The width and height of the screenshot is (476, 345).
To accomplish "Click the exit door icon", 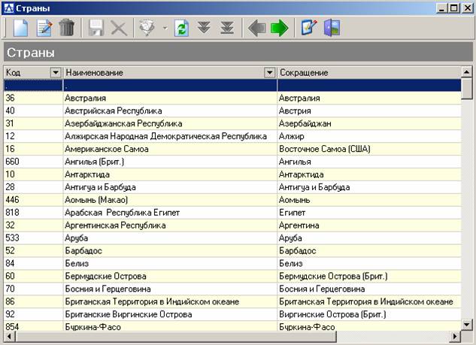I will [332, 28].
